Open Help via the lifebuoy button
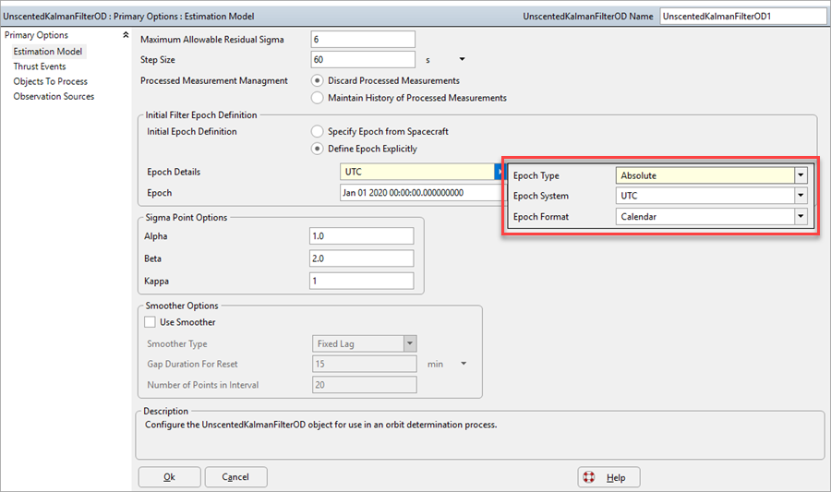 click(x=609, y=477)
